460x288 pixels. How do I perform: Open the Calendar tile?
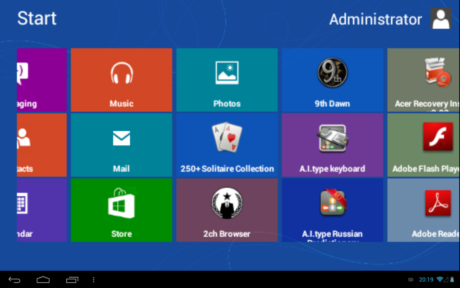point(42,210)
